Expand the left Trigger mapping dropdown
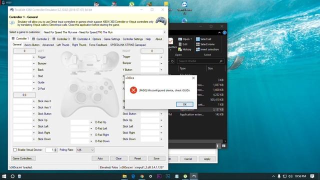The width and height of the screenshot is (320, 180). 33,57
